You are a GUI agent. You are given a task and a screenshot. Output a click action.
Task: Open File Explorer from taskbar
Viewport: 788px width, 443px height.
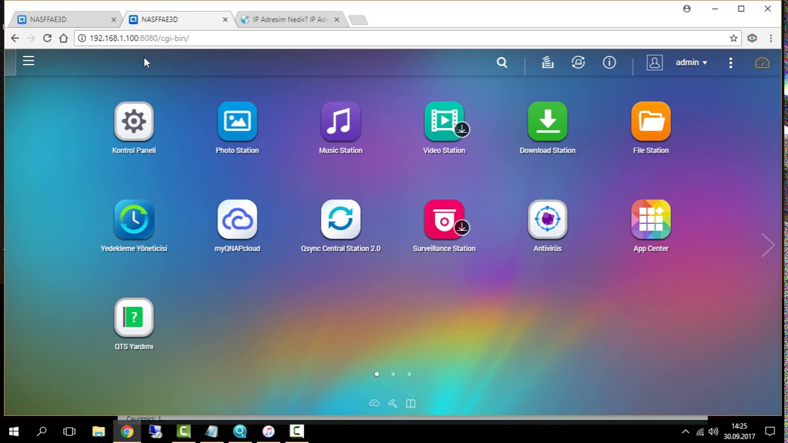(98, 431)
